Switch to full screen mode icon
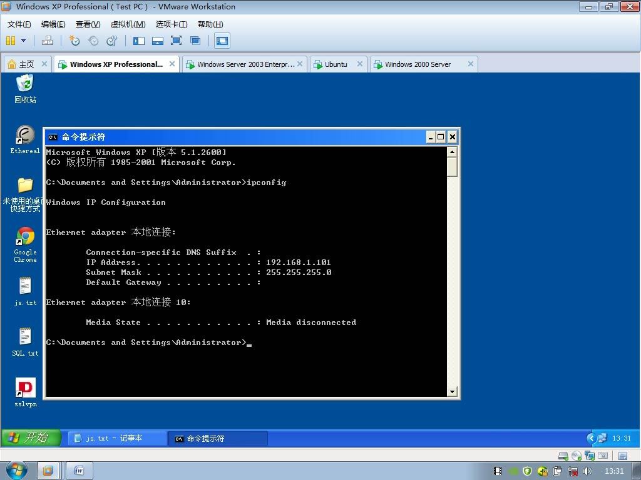 [176, 41]
